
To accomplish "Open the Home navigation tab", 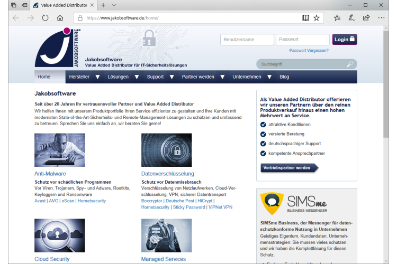I will (44, 77).
